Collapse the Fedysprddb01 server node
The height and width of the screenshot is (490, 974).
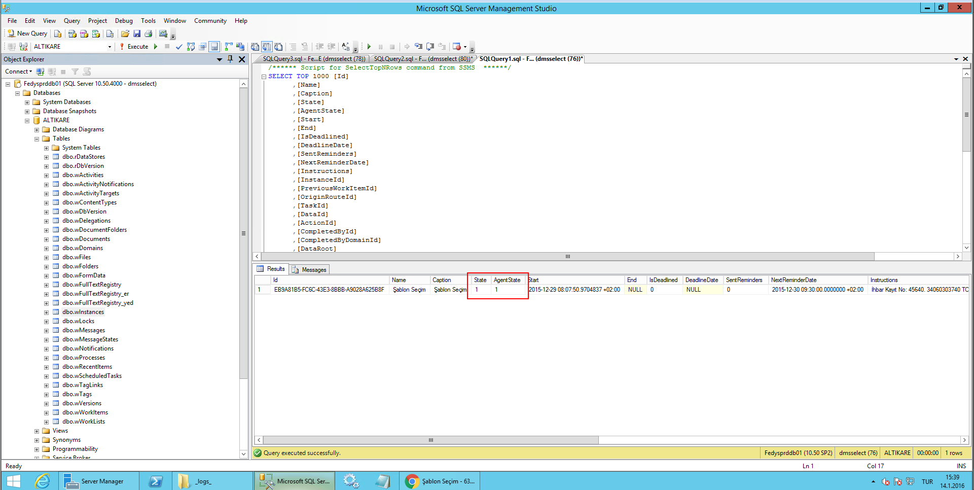coord(8,84)
